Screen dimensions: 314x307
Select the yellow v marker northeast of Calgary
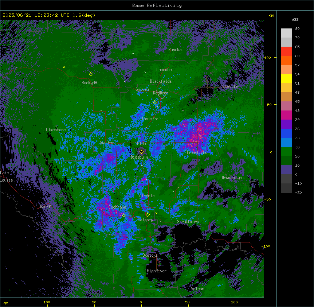point(156,213)
